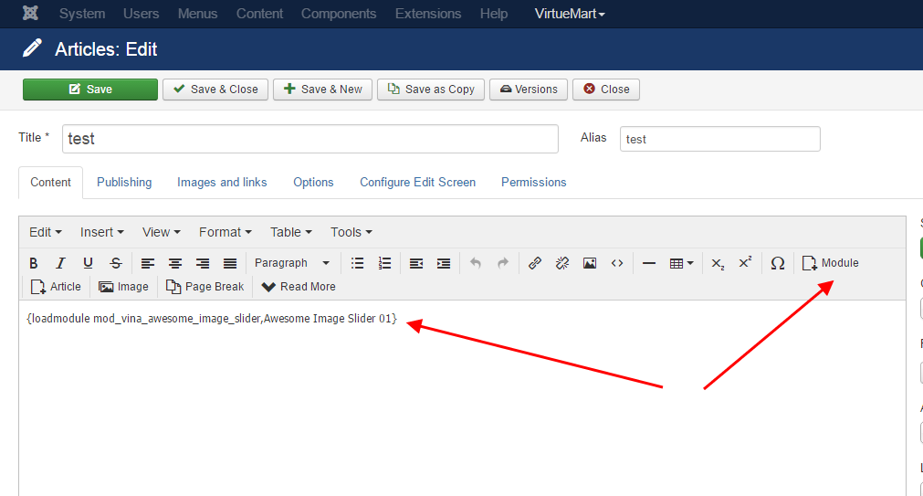Expand the table insert dropdown

(x=681, y=263)
